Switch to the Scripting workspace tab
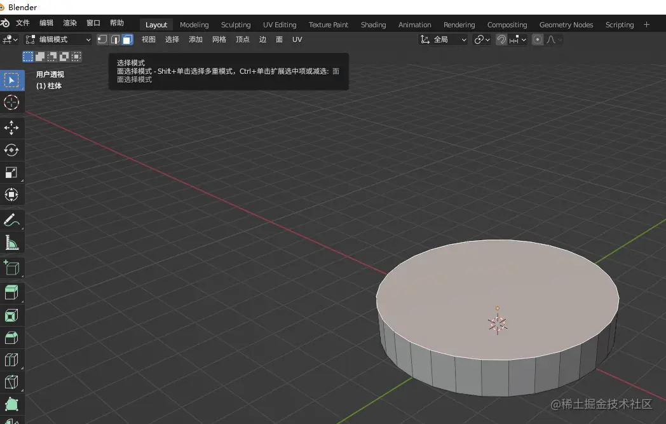Viewport: 666px width, 424px height. tap(619, 25)
